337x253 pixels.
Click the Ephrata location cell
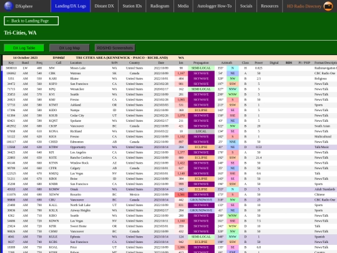[x=75, y=237]
